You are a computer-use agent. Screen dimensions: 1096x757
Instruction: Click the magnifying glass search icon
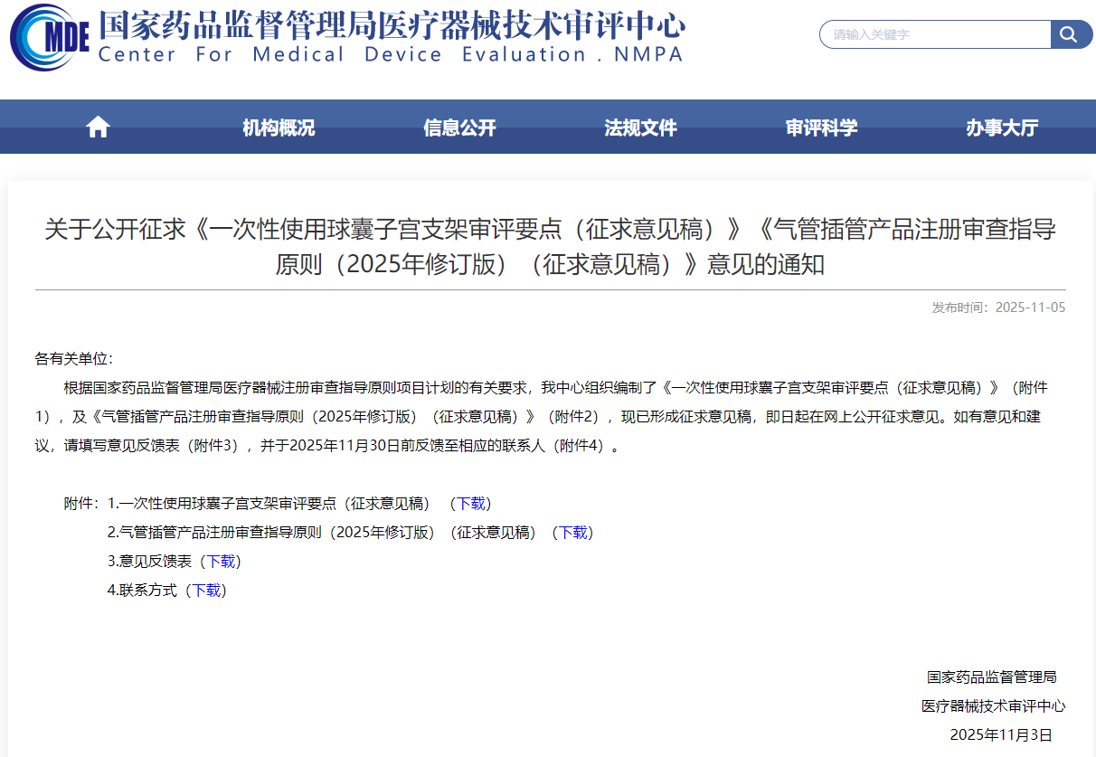[x=1070, y=34]
